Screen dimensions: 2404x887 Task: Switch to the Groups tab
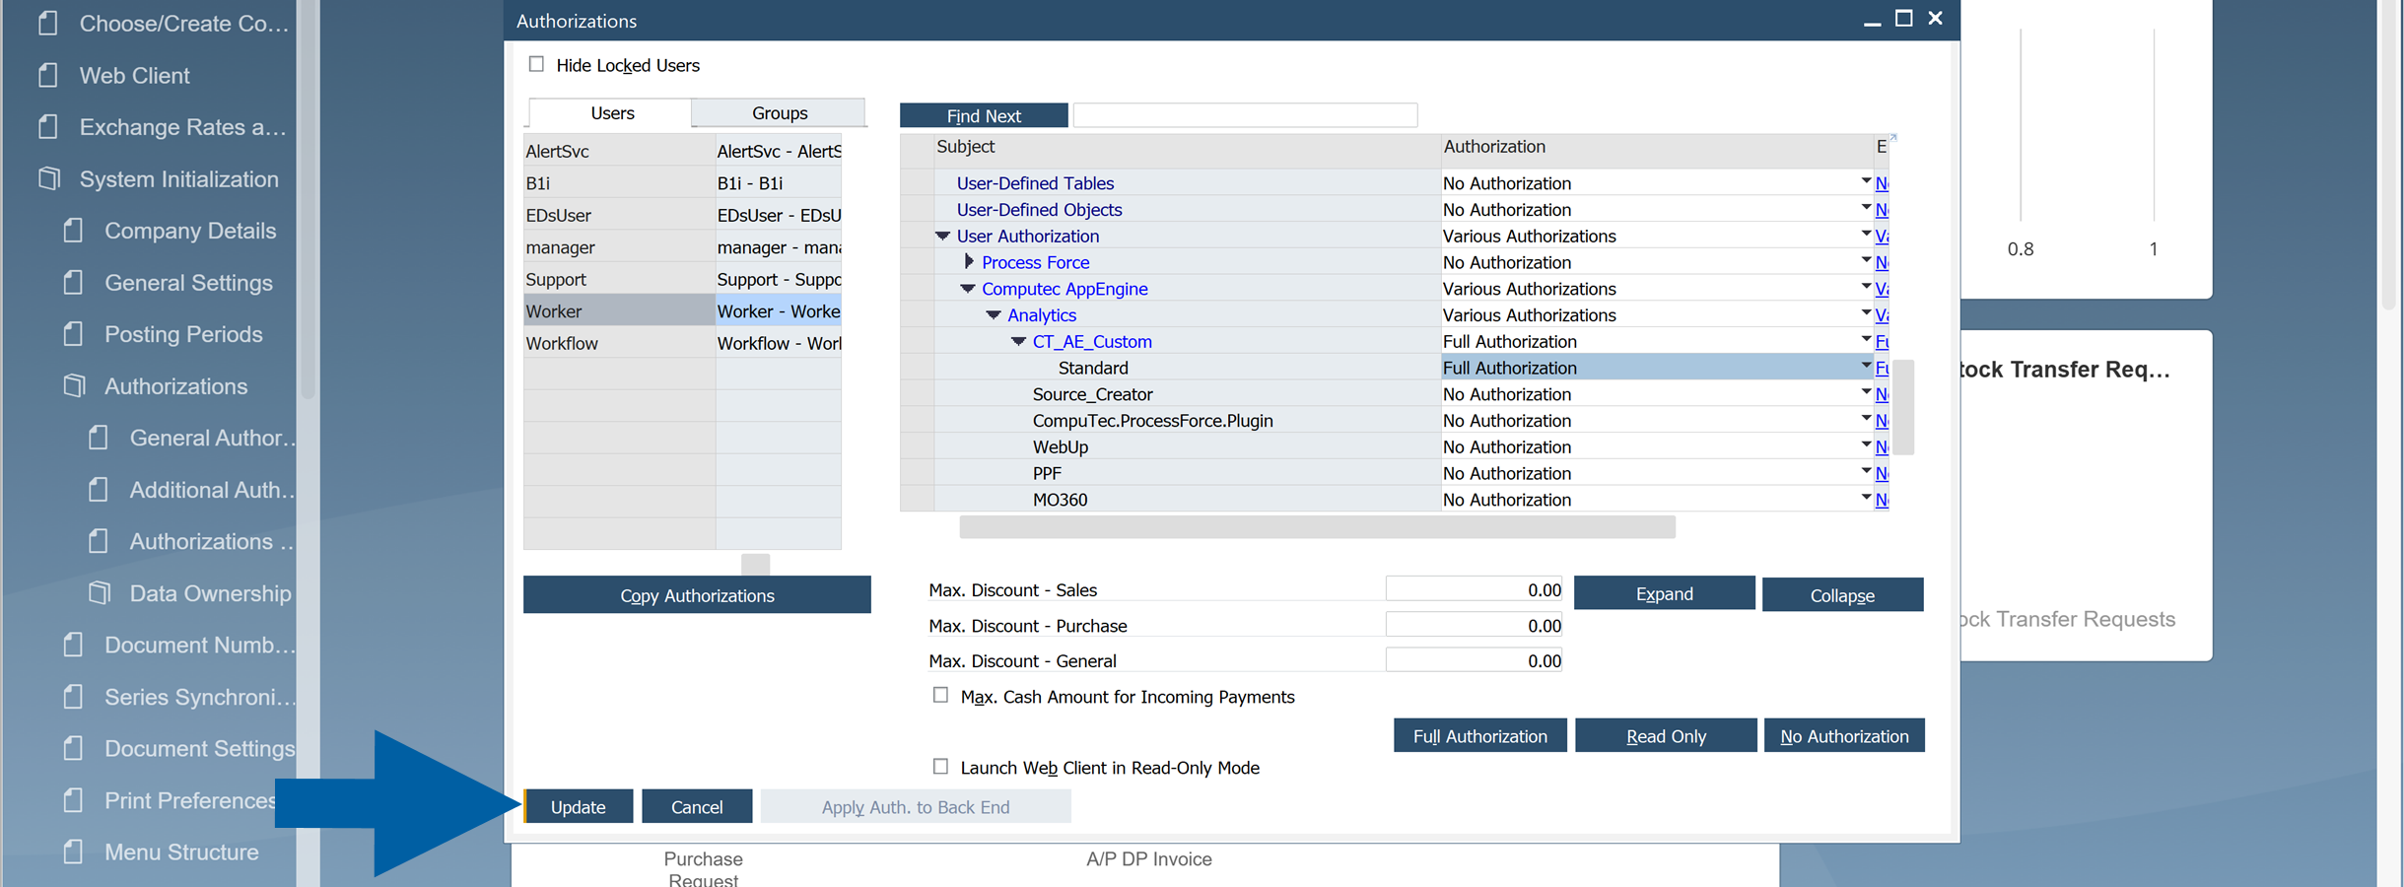pos(778,112)
